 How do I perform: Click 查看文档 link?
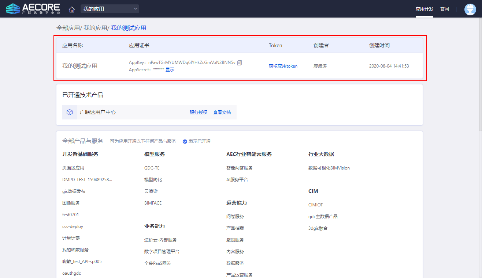222,113
